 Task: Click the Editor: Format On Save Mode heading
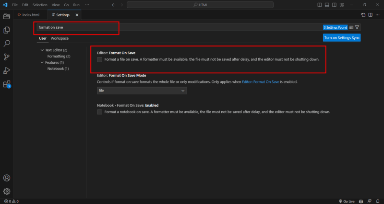tap(121, 76)
